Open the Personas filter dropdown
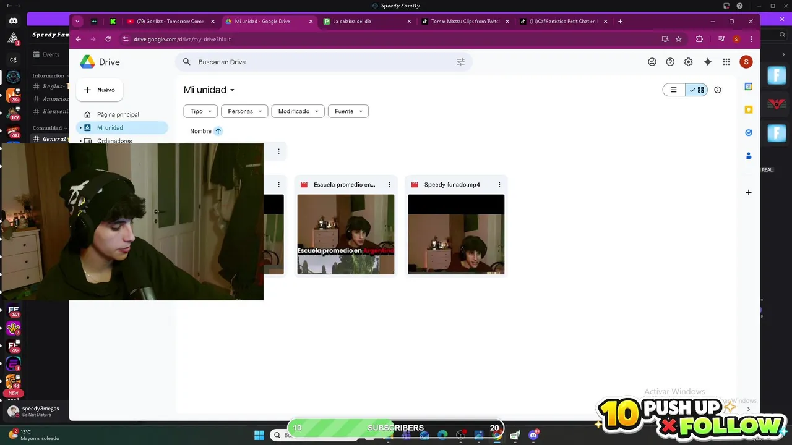Image resolution: width=792 pixels, height=445 pixels. pos(244,111)
